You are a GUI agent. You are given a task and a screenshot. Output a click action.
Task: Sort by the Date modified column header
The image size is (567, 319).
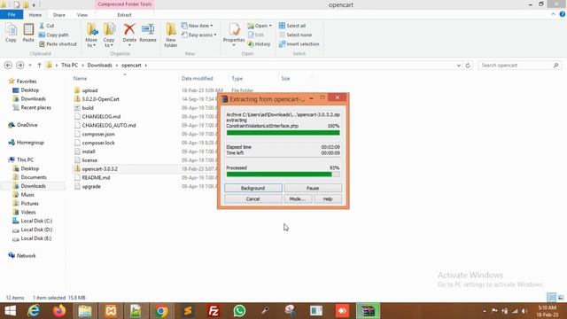(197, 79)
